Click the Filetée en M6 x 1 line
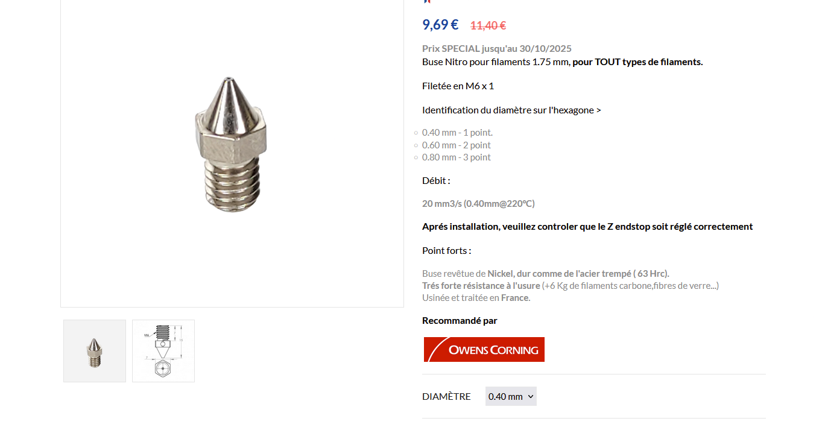 [458, 86]
